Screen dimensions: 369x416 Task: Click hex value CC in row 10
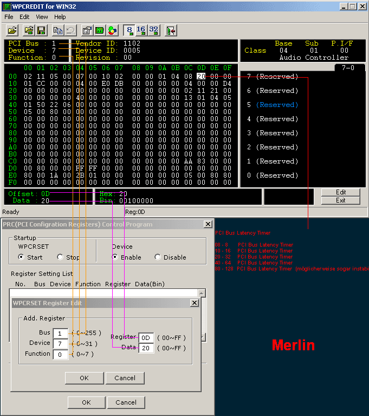coord(41,83)
